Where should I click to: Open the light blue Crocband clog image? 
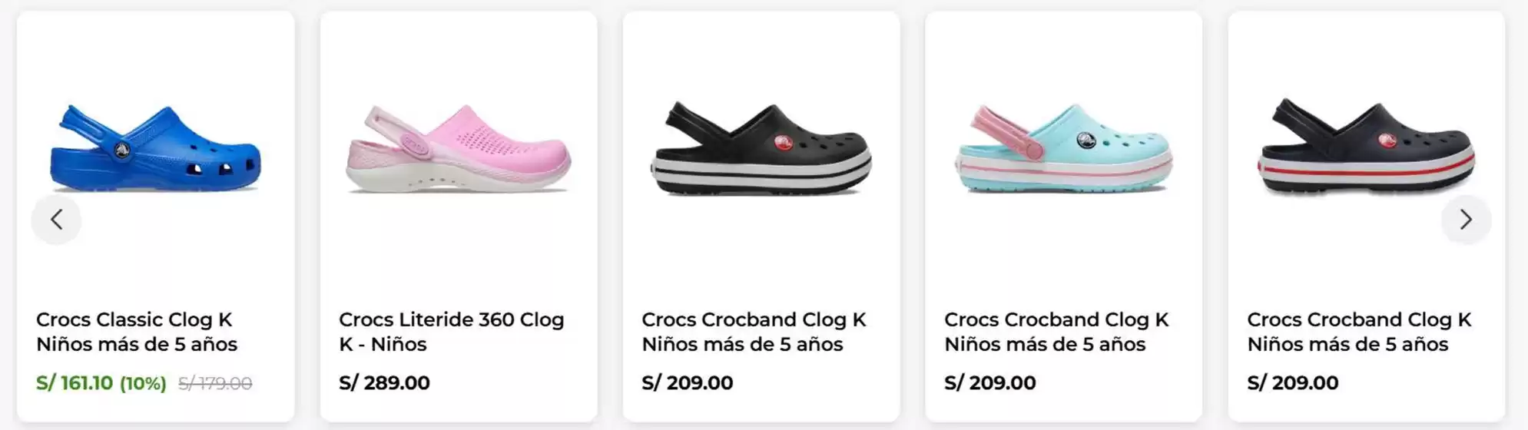pos(1063,149)
